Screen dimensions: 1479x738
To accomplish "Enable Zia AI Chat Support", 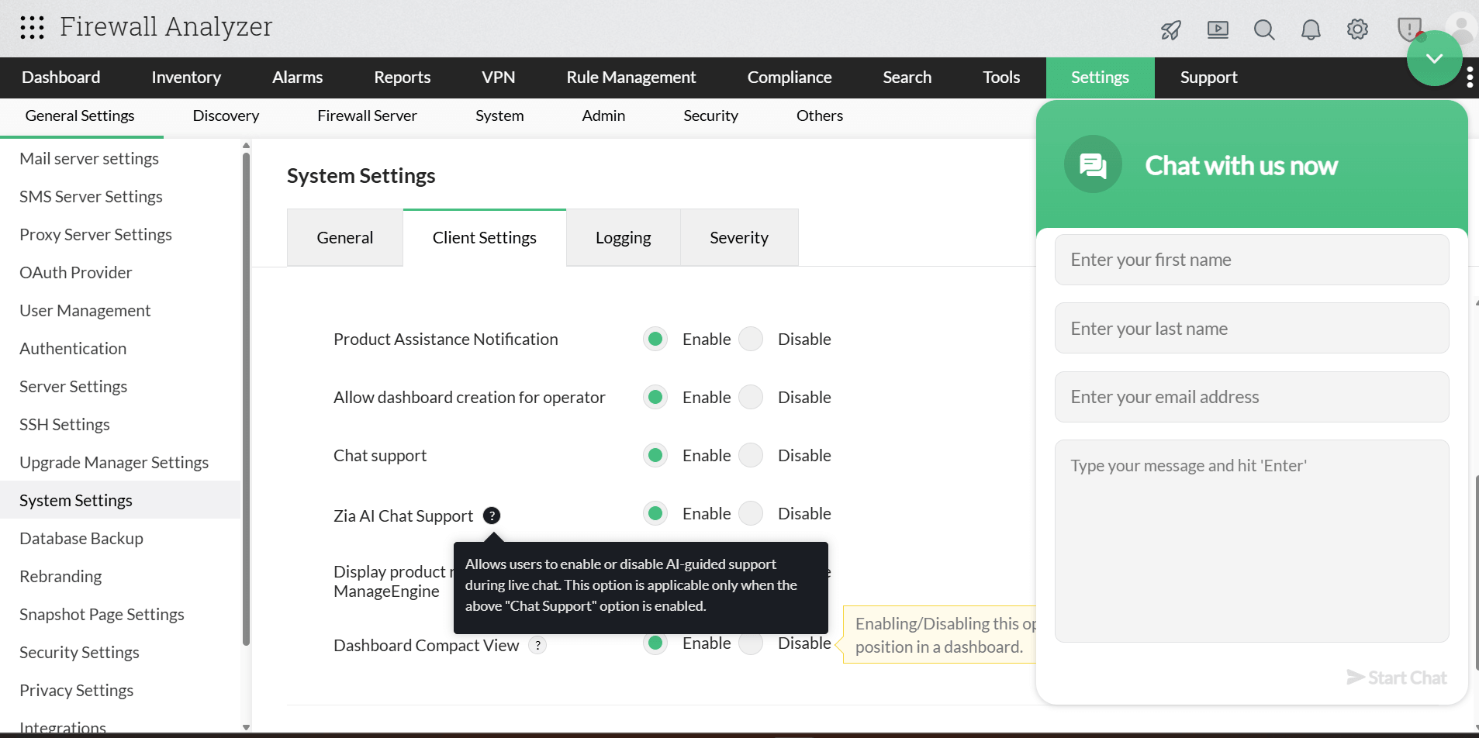I will tap(655, 513).
